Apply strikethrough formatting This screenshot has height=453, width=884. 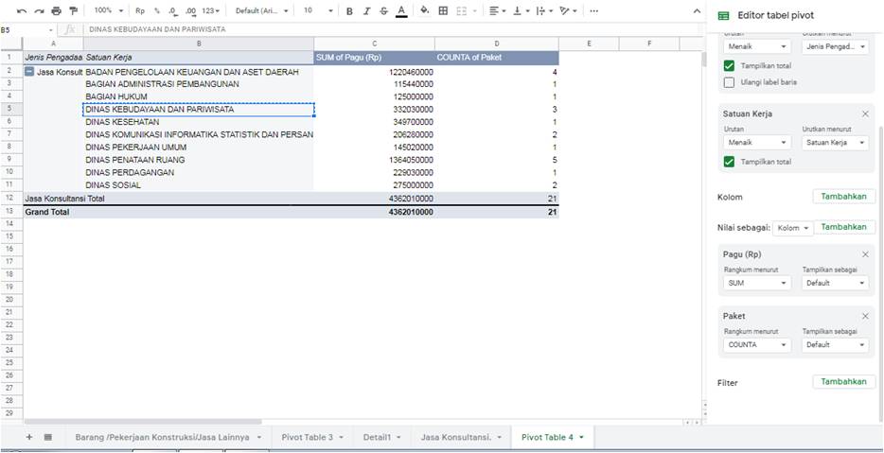tap(384, 10)
